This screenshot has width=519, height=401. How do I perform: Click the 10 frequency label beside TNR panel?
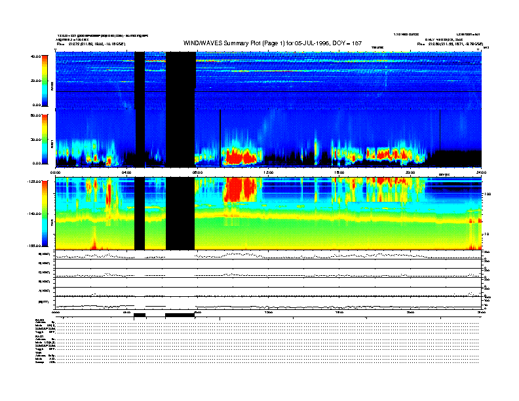coord(486,235)
